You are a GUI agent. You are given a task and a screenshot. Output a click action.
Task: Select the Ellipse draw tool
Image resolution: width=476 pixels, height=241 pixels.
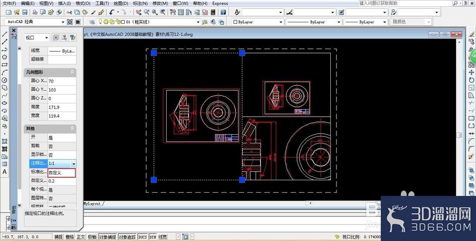click(5, 103)
